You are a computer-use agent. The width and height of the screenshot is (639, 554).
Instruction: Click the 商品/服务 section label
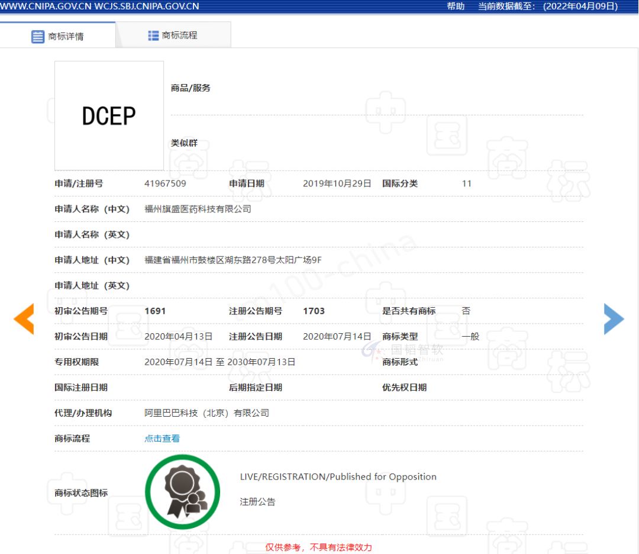pos(191,88)
